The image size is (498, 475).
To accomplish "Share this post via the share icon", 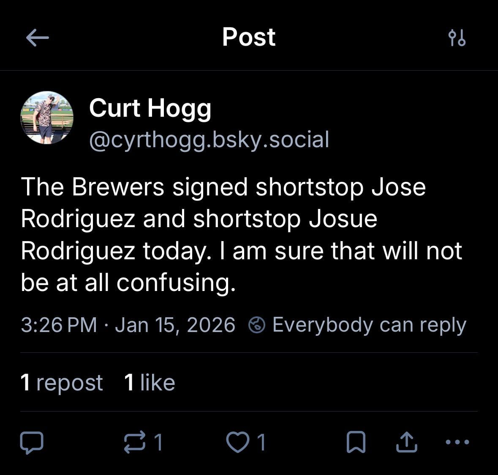I will (407, 442).
